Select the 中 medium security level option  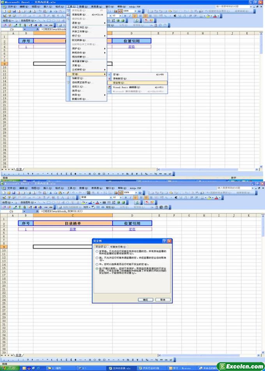click(x=97, y=264)
